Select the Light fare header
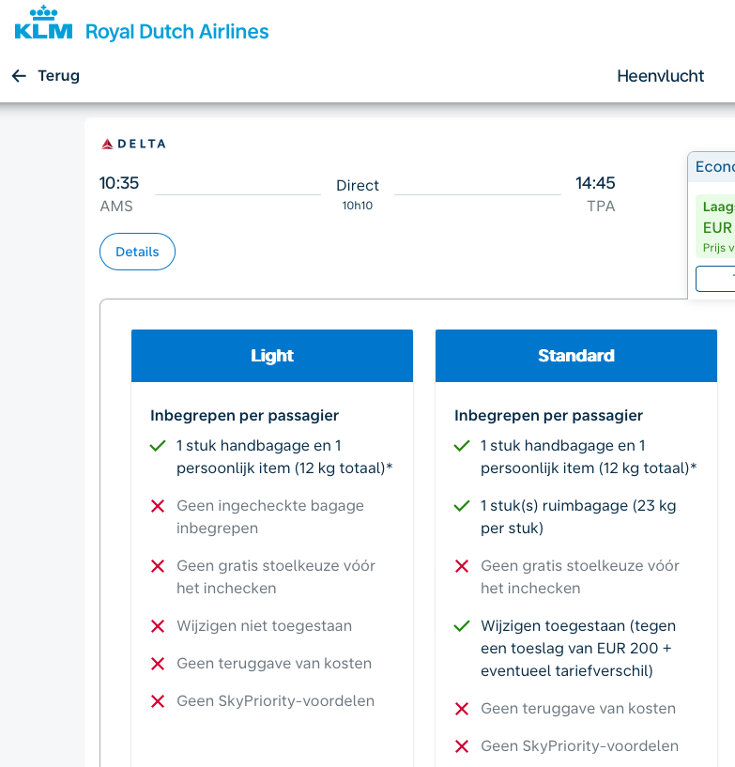The image size is (735, 767). click(272, 356)
